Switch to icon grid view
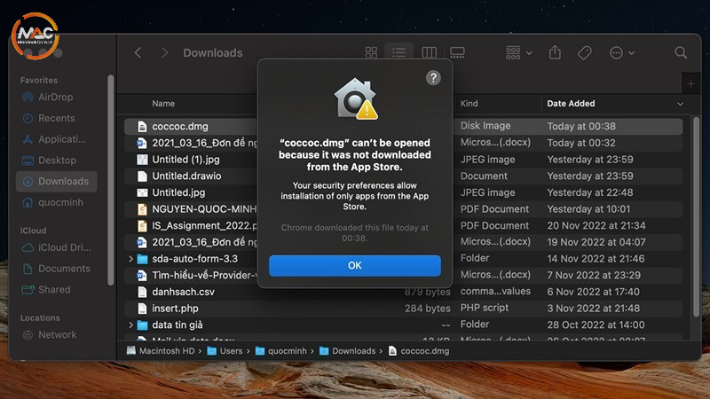Screen dimensions: 710x399 (x=372, y=53)
